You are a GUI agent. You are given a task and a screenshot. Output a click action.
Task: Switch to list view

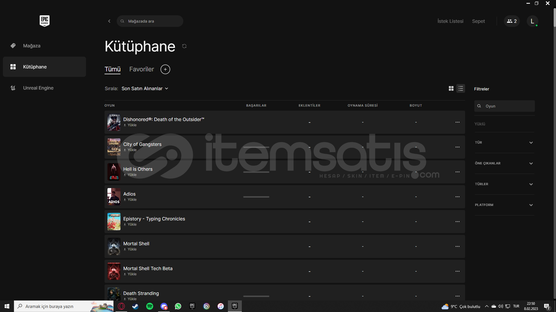461,88
